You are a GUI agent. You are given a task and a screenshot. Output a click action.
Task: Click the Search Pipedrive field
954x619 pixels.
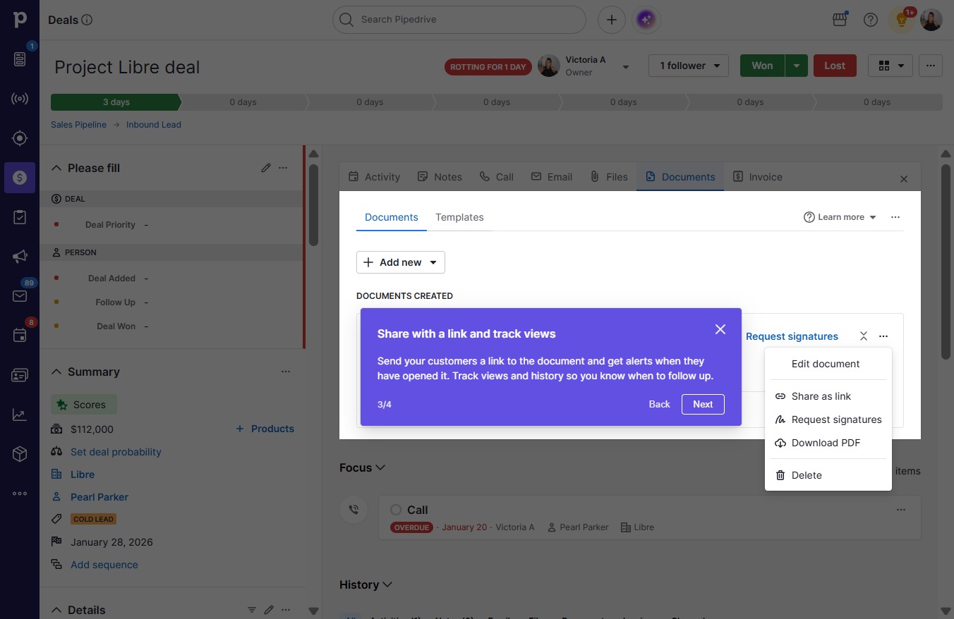(459, 20)
